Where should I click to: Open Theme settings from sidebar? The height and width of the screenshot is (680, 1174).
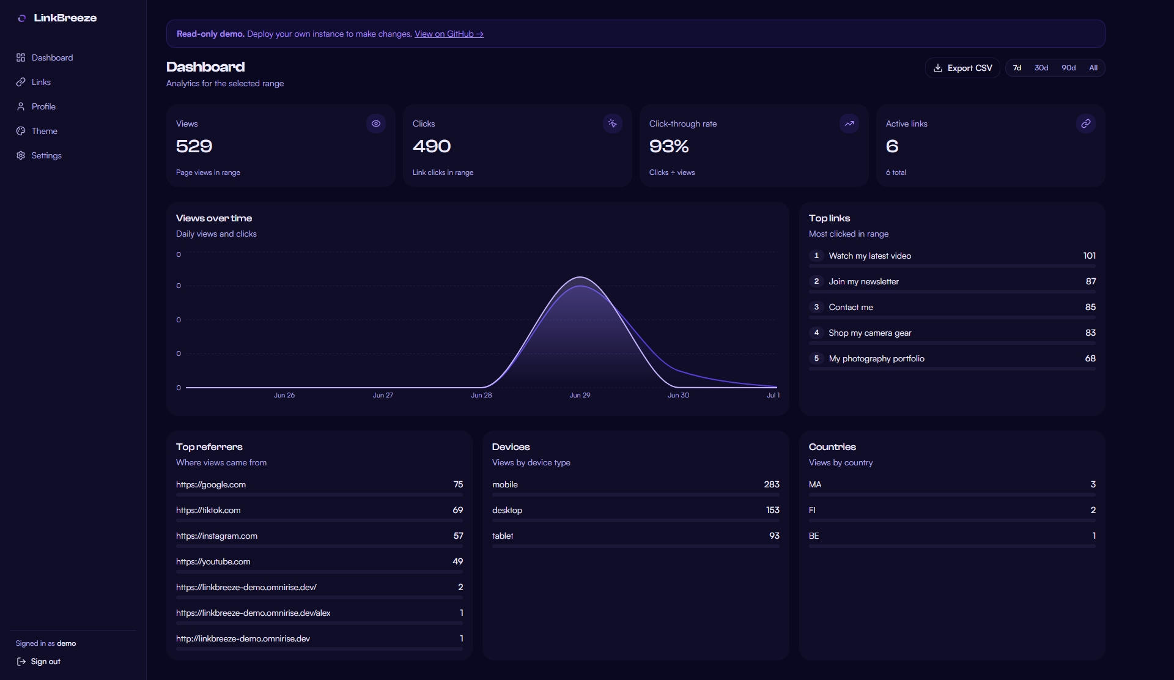[73, 131]
